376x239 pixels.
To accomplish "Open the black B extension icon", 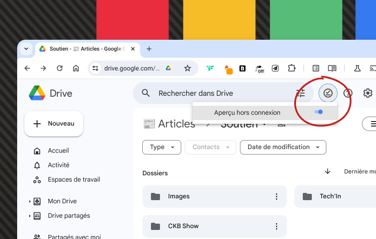I will pos(242,68).
